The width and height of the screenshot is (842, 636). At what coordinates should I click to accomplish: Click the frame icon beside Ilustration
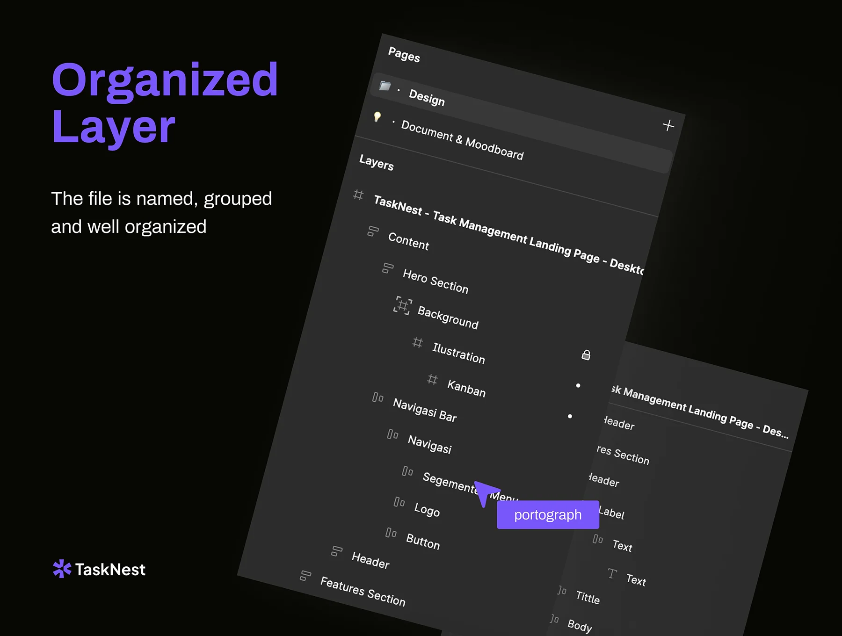point(417,343)
